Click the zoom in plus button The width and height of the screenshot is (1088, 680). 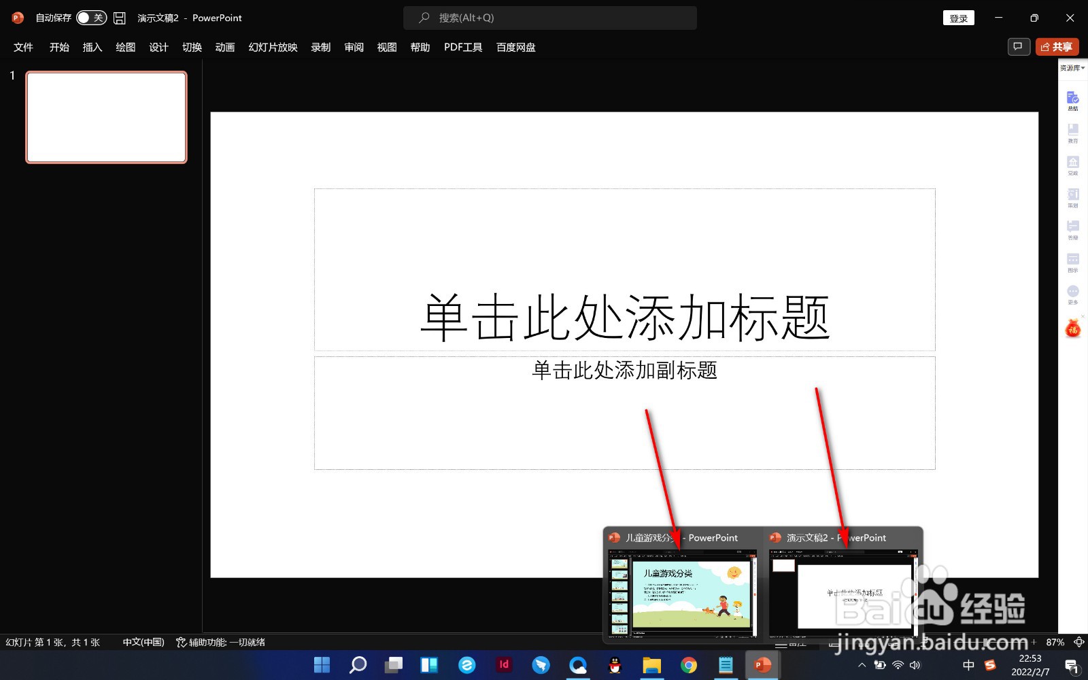(x=1034, y=642)
